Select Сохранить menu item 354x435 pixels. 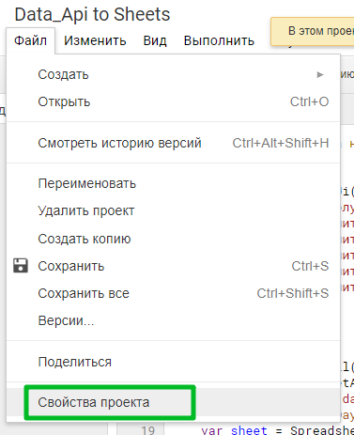click(x=174, y=266)
